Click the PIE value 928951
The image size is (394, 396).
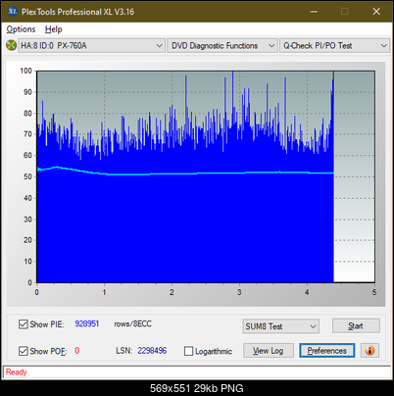click(x=87, y=323)
